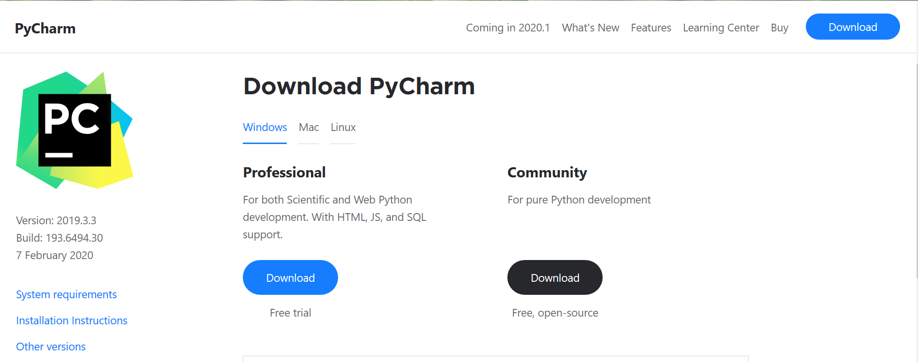918x362 pixels.
Task: Click the Free, open-source label
Action: [x=555, y=313]
